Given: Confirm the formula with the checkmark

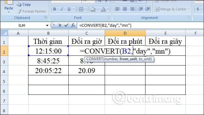Looking at the screenshot, I should pyautogui.click(x=66, y=25).
